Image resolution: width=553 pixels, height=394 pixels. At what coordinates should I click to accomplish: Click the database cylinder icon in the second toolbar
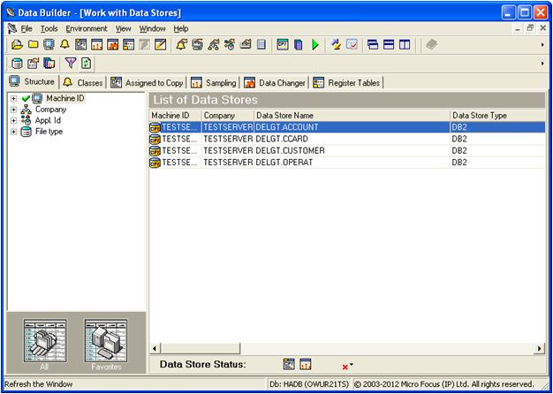click(17, 64)
